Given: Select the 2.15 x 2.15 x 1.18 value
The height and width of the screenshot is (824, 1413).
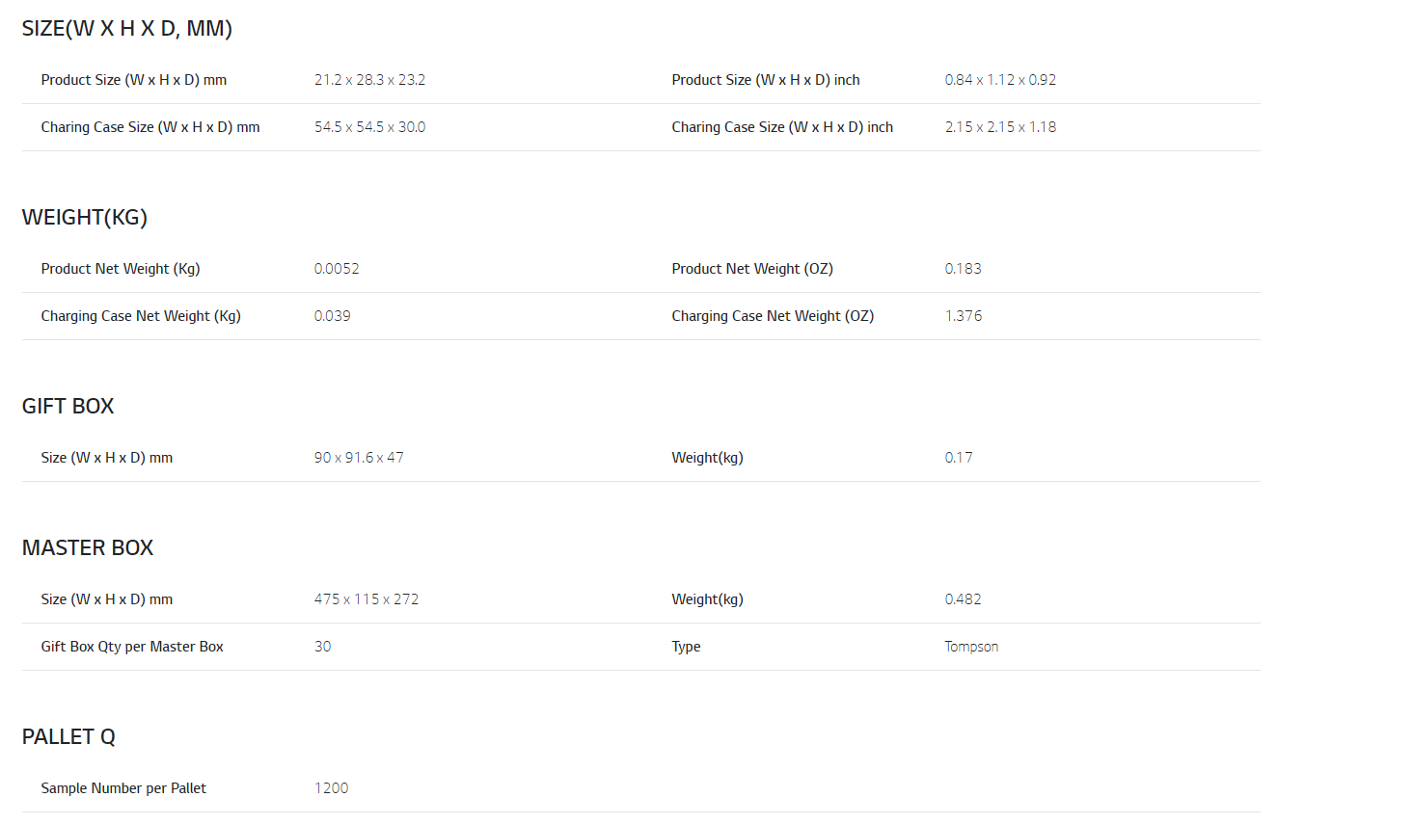Looking at the screenshot, I should coord(1000,127).
